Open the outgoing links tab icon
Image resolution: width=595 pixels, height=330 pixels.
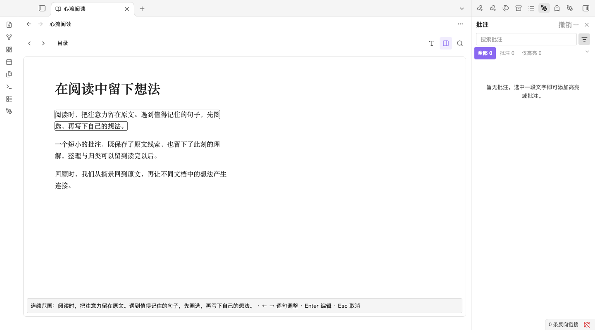pos(493,8)
